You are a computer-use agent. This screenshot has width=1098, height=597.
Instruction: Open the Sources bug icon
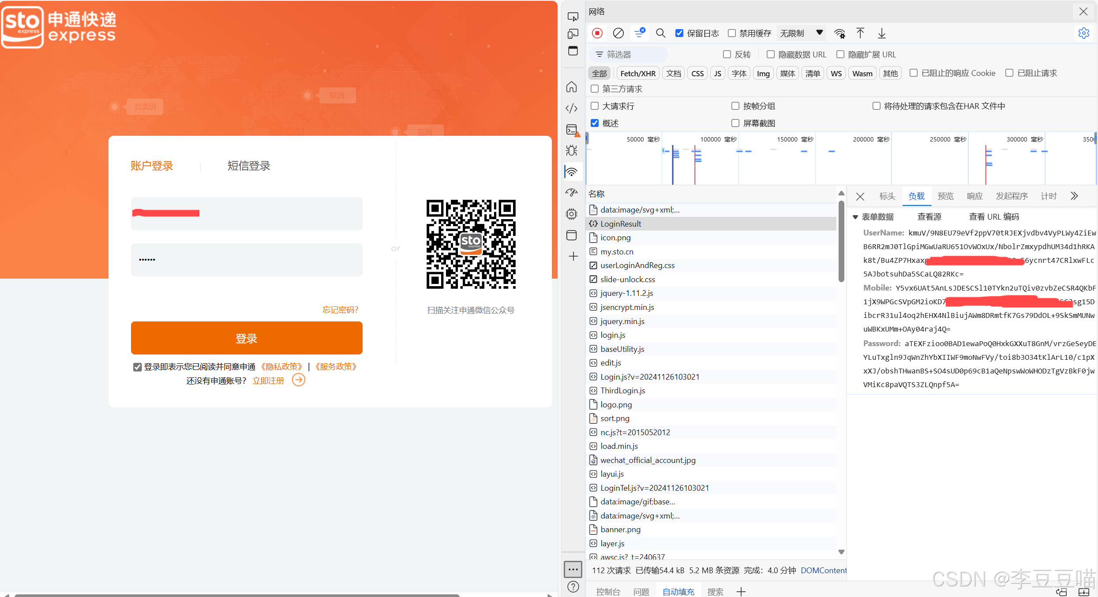coord(572,151)
